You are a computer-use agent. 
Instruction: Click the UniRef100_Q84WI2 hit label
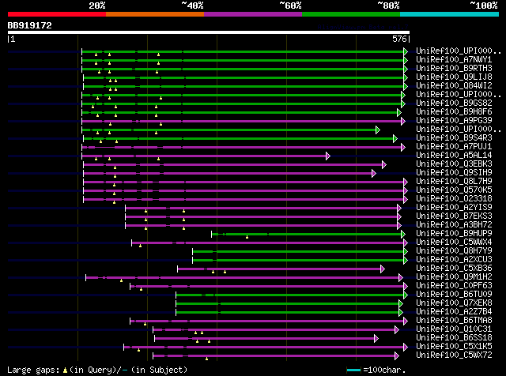click(454, 86)
